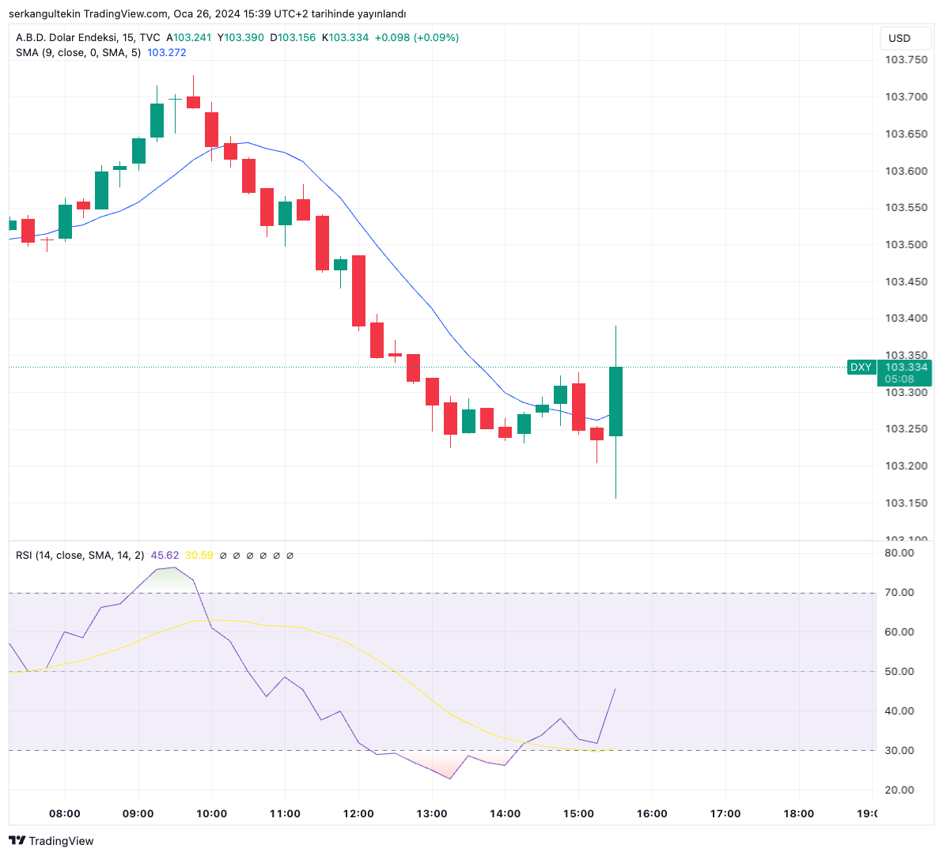The height and width of the screenshot is (856, 943).
Task: Click the purple RSI value 45.62
Action: click(165, 556)
